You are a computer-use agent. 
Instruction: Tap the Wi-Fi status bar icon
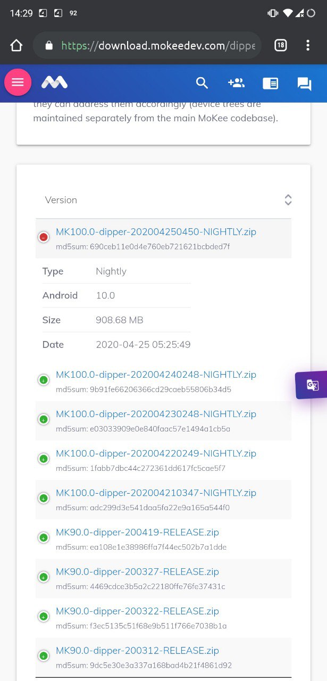pyautogui.click(x=288, y=13)
